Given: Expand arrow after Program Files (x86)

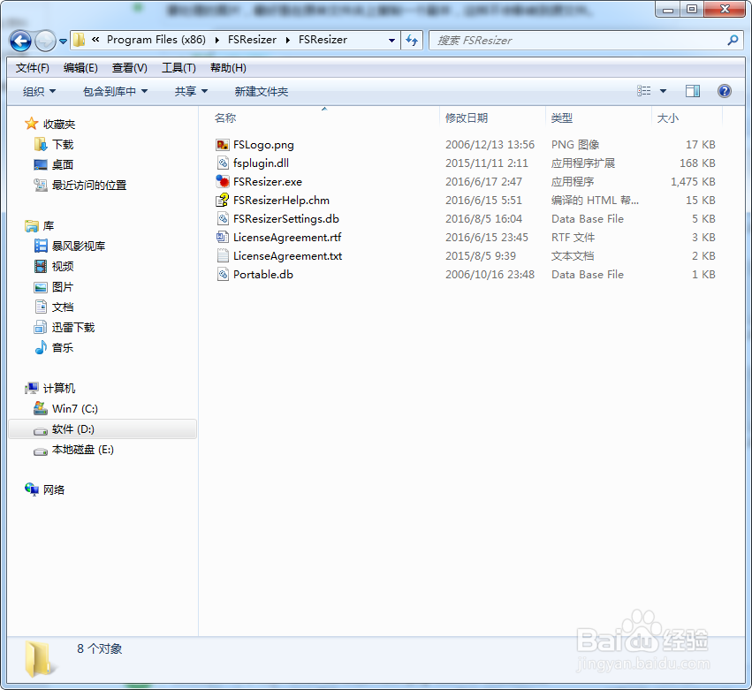Looking at the screenshot, I should click(x=216, y=41).
